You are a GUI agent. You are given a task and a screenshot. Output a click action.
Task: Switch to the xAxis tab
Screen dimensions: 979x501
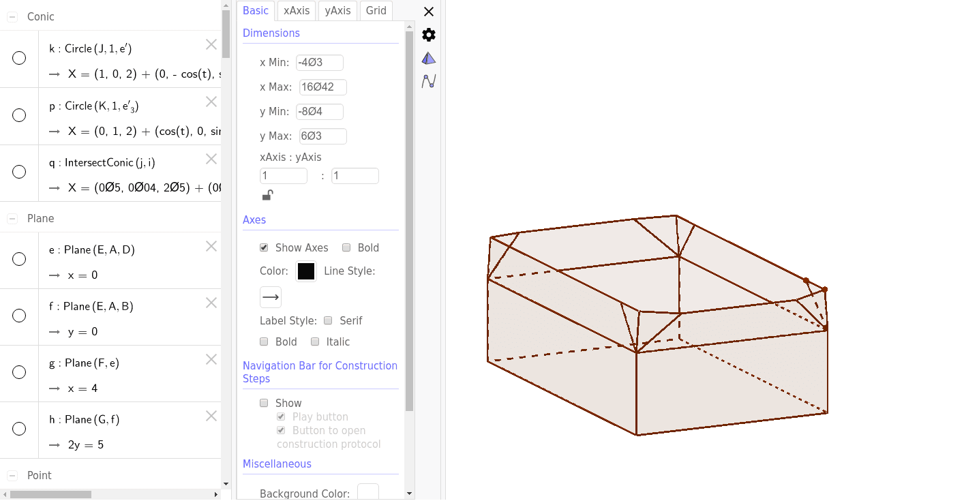pyautogui.click(x=297, y=10)
